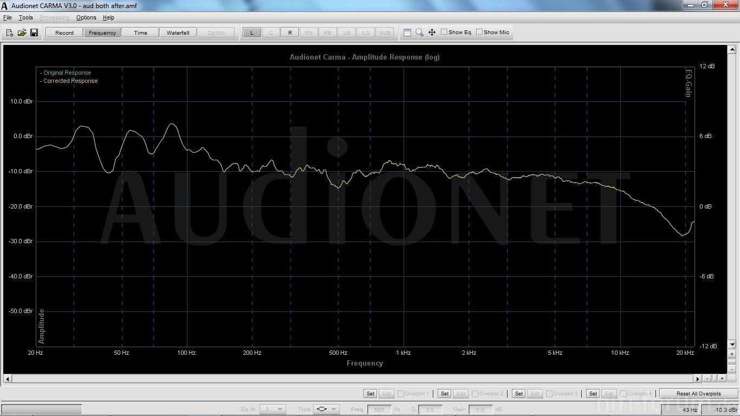740x416 pixels.
Task: Open the File menu
Action: pos(8,18)
